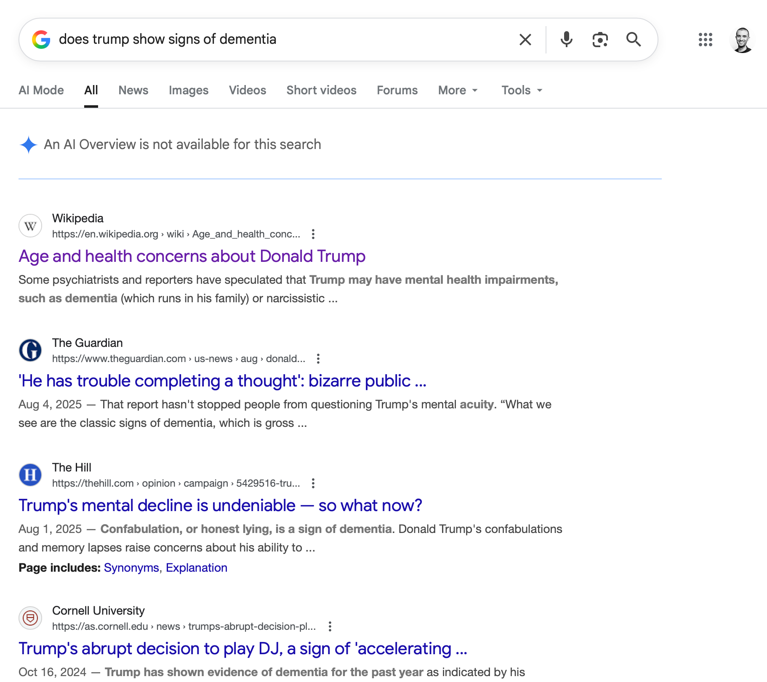
Task: Open the Google apps grid
Action: tap(705, 40)
